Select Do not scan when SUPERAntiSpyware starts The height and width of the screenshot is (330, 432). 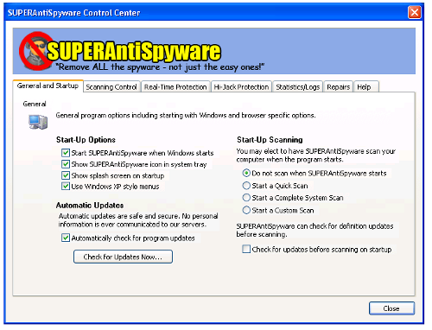[x=246, y=173]
